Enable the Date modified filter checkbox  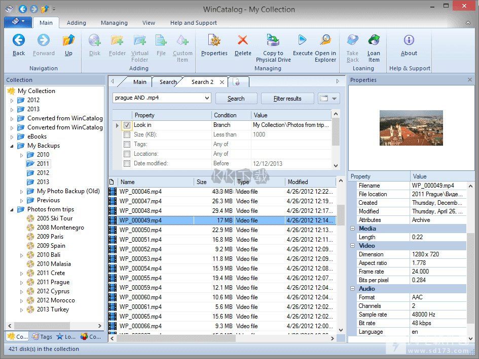127,163
